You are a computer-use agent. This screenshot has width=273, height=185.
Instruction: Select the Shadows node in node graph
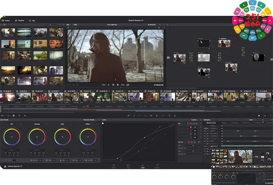click(224, 43)
